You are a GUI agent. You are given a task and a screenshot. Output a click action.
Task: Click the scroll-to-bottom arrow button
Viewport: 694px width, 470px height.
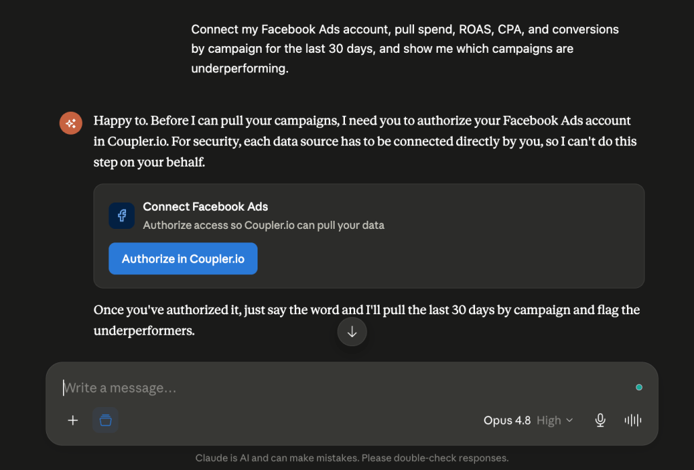[352, 332]
